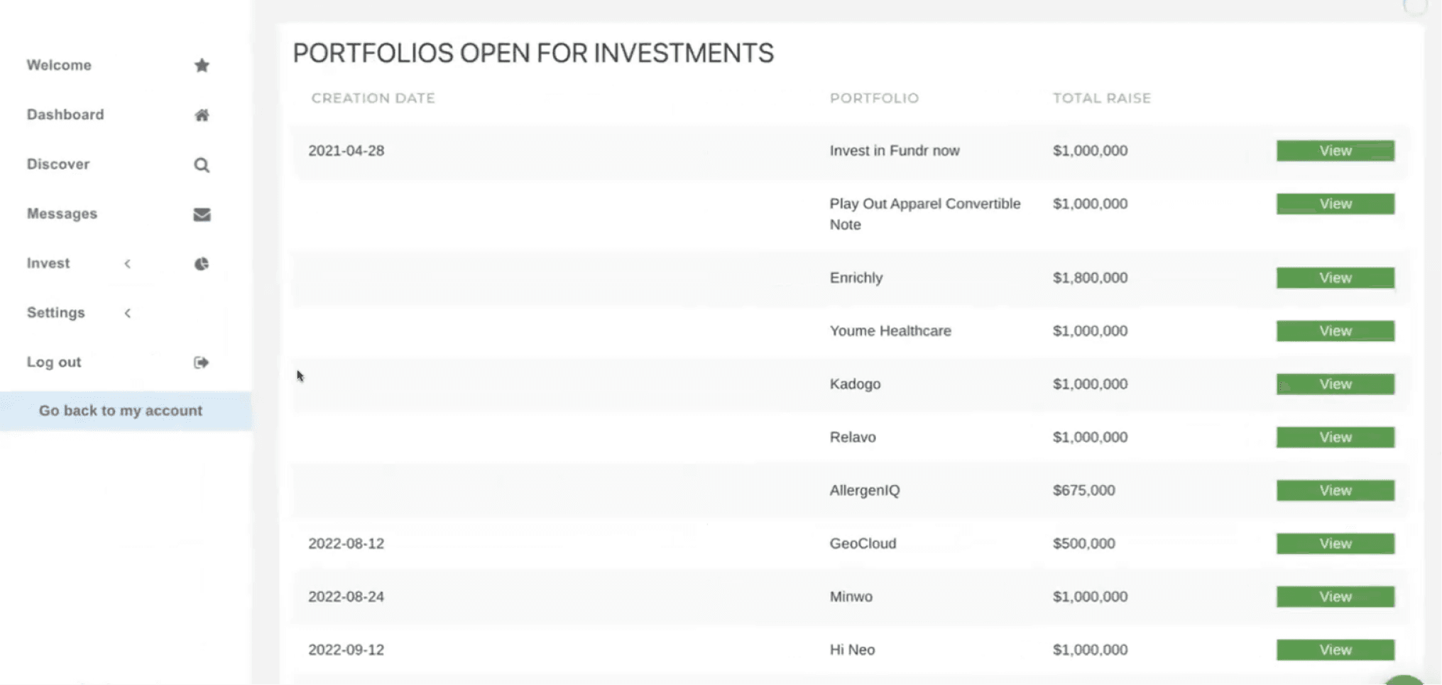Click the Kadogo portfolio name
Image resolution: width=1442 pixels, height=685 pixels.
[855, 384]
